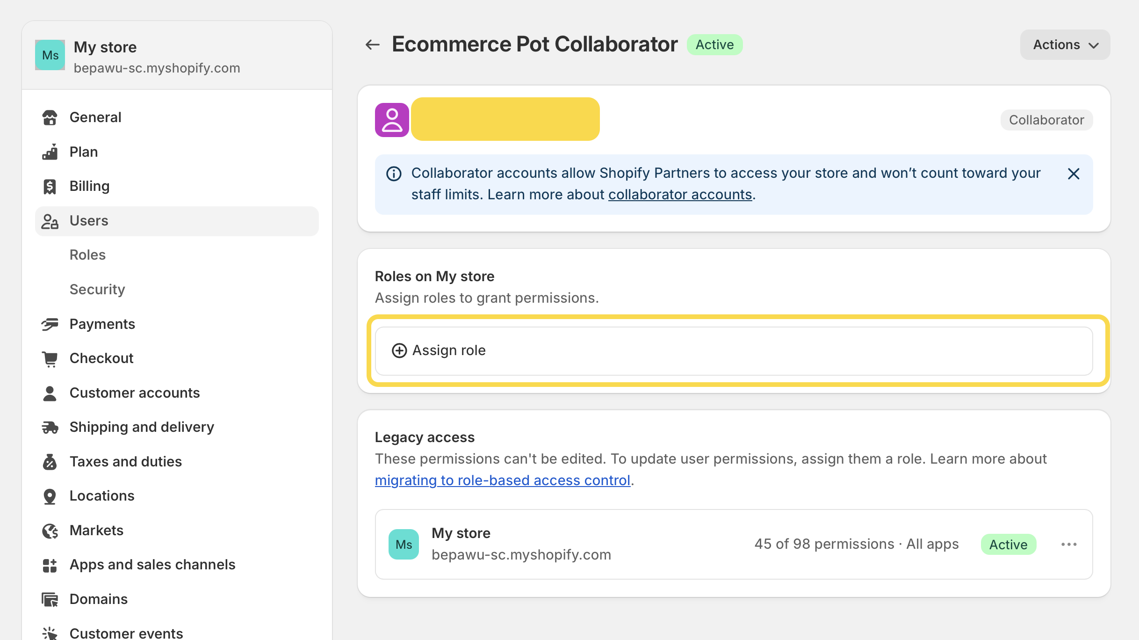Click the Locations pin icon
1139x640 pixels.
click(x=50, y=496)
